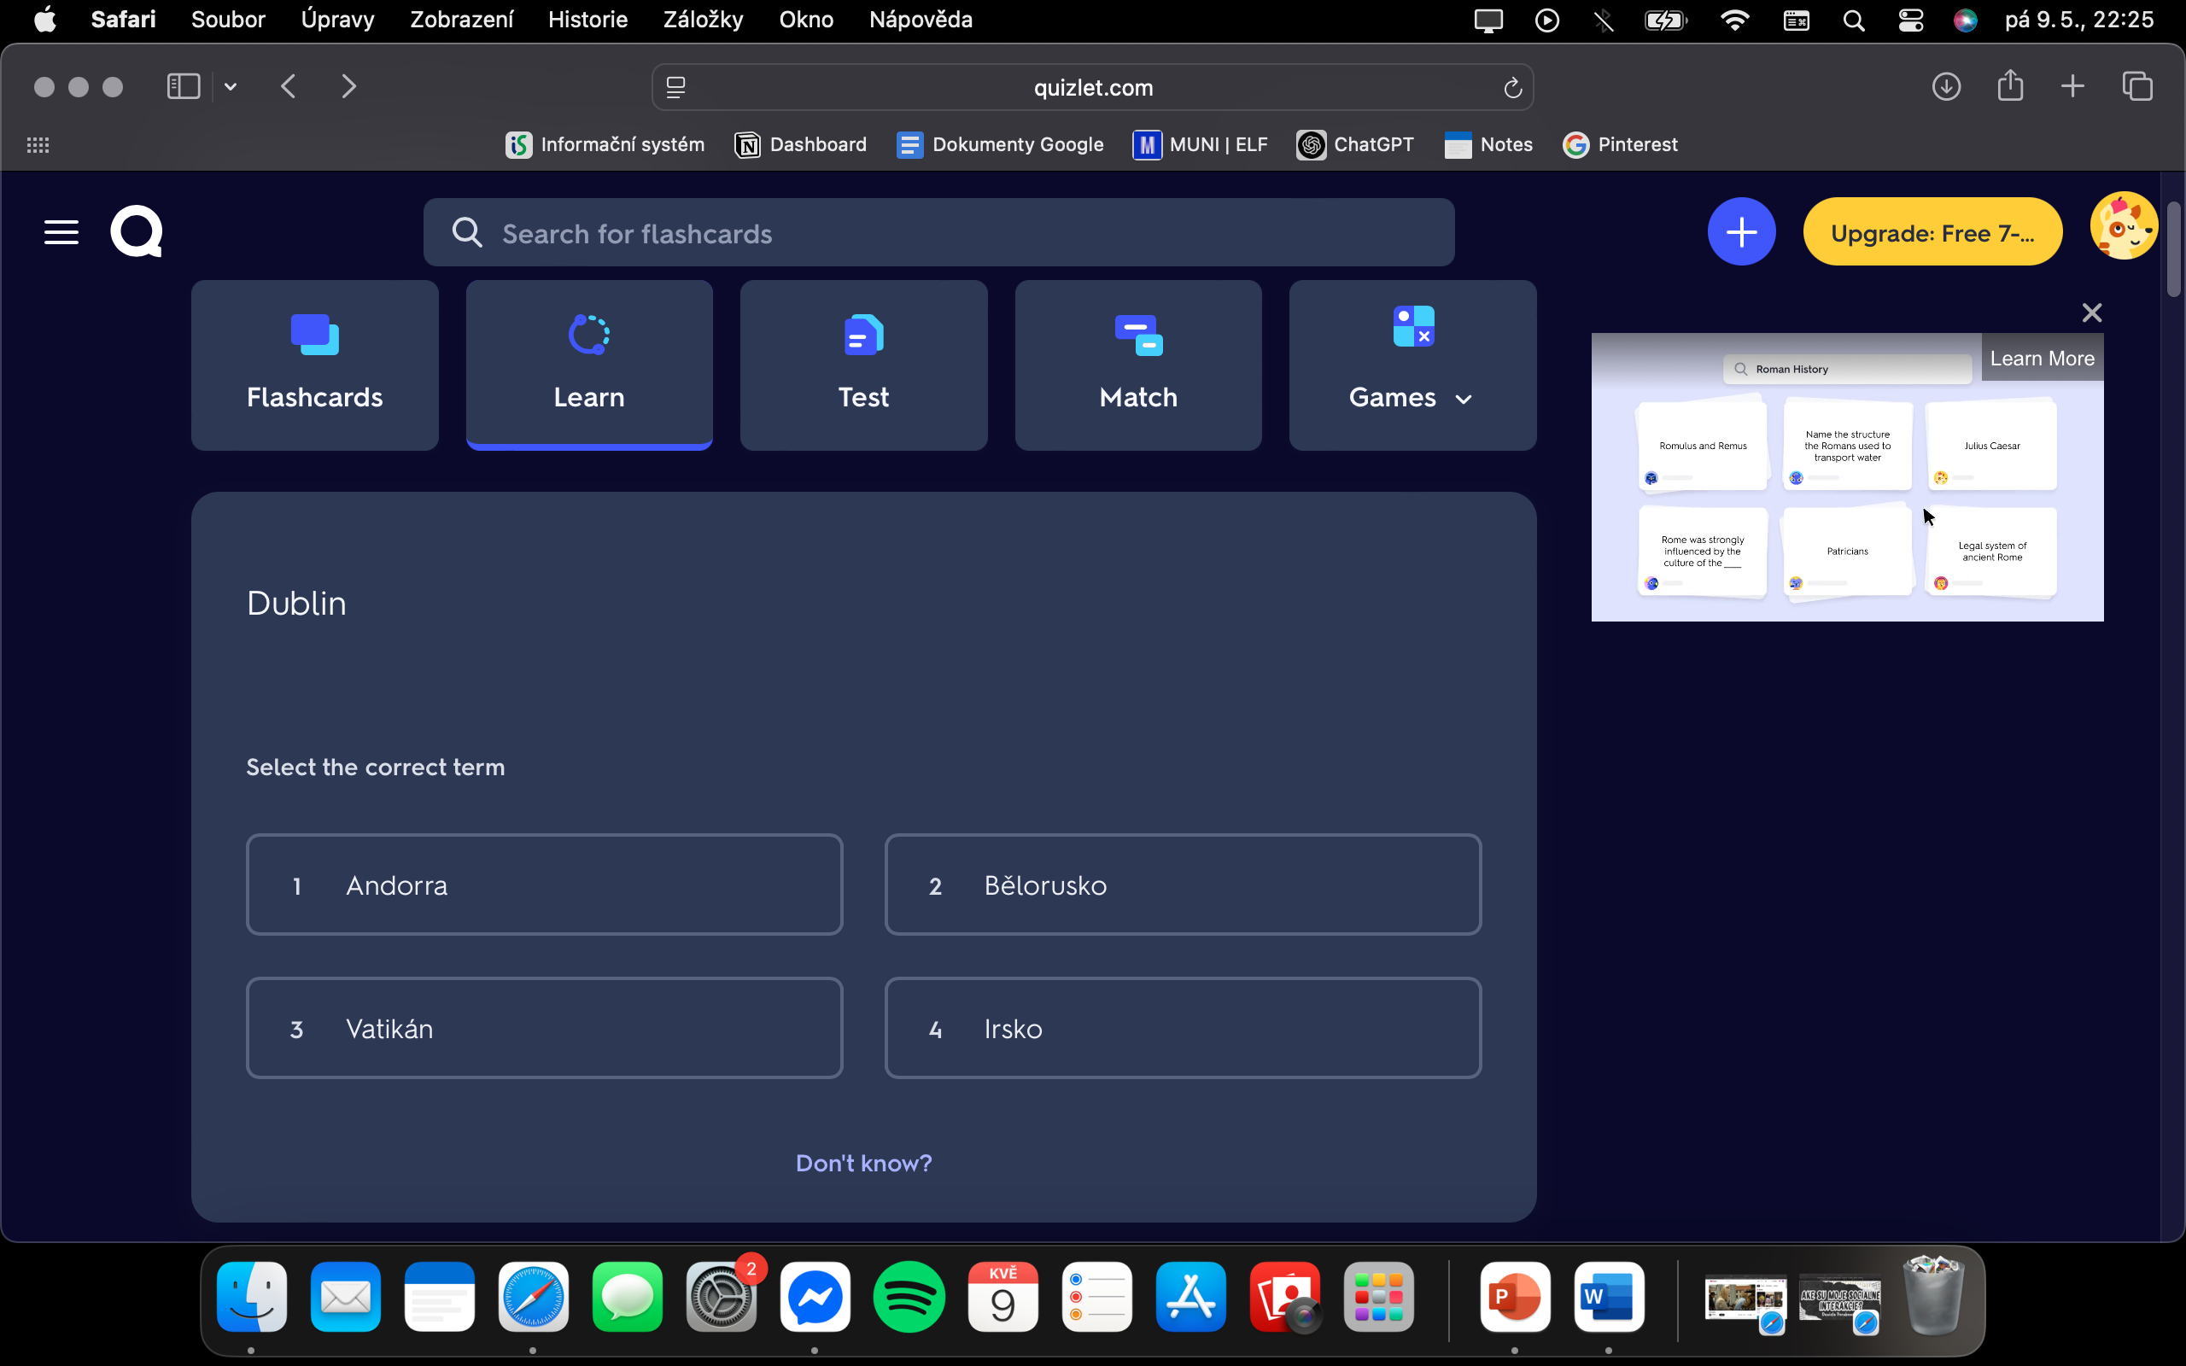Toggle the Safari sidebar
Image resolution: width=2186 pixels, height=1366 pixels.
coord(184,86)
